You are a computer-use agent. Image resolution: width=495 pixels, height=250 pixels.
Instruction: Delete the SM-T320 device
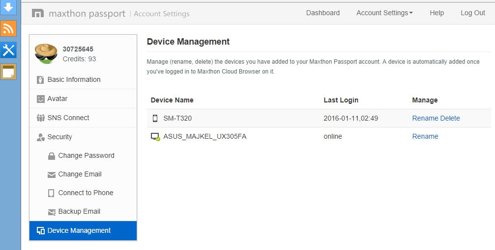[450, 118]
